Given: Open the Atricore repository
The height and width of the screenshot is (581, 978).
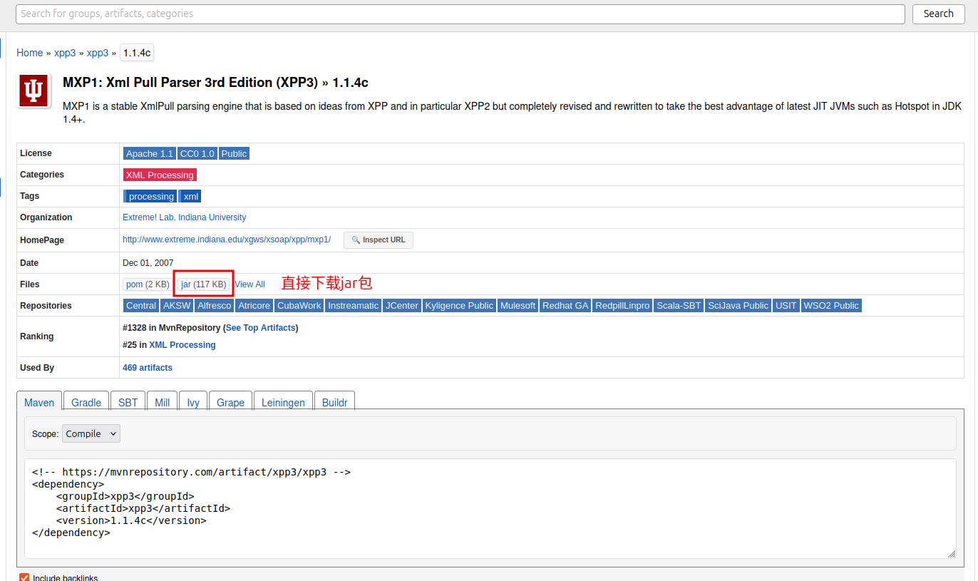Looking at the screenshot, I should [254, 306].
